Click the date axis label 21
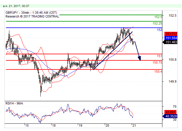The width and height of the screenshot is (182, 131). pyautogui.click(x=134, y=125)
